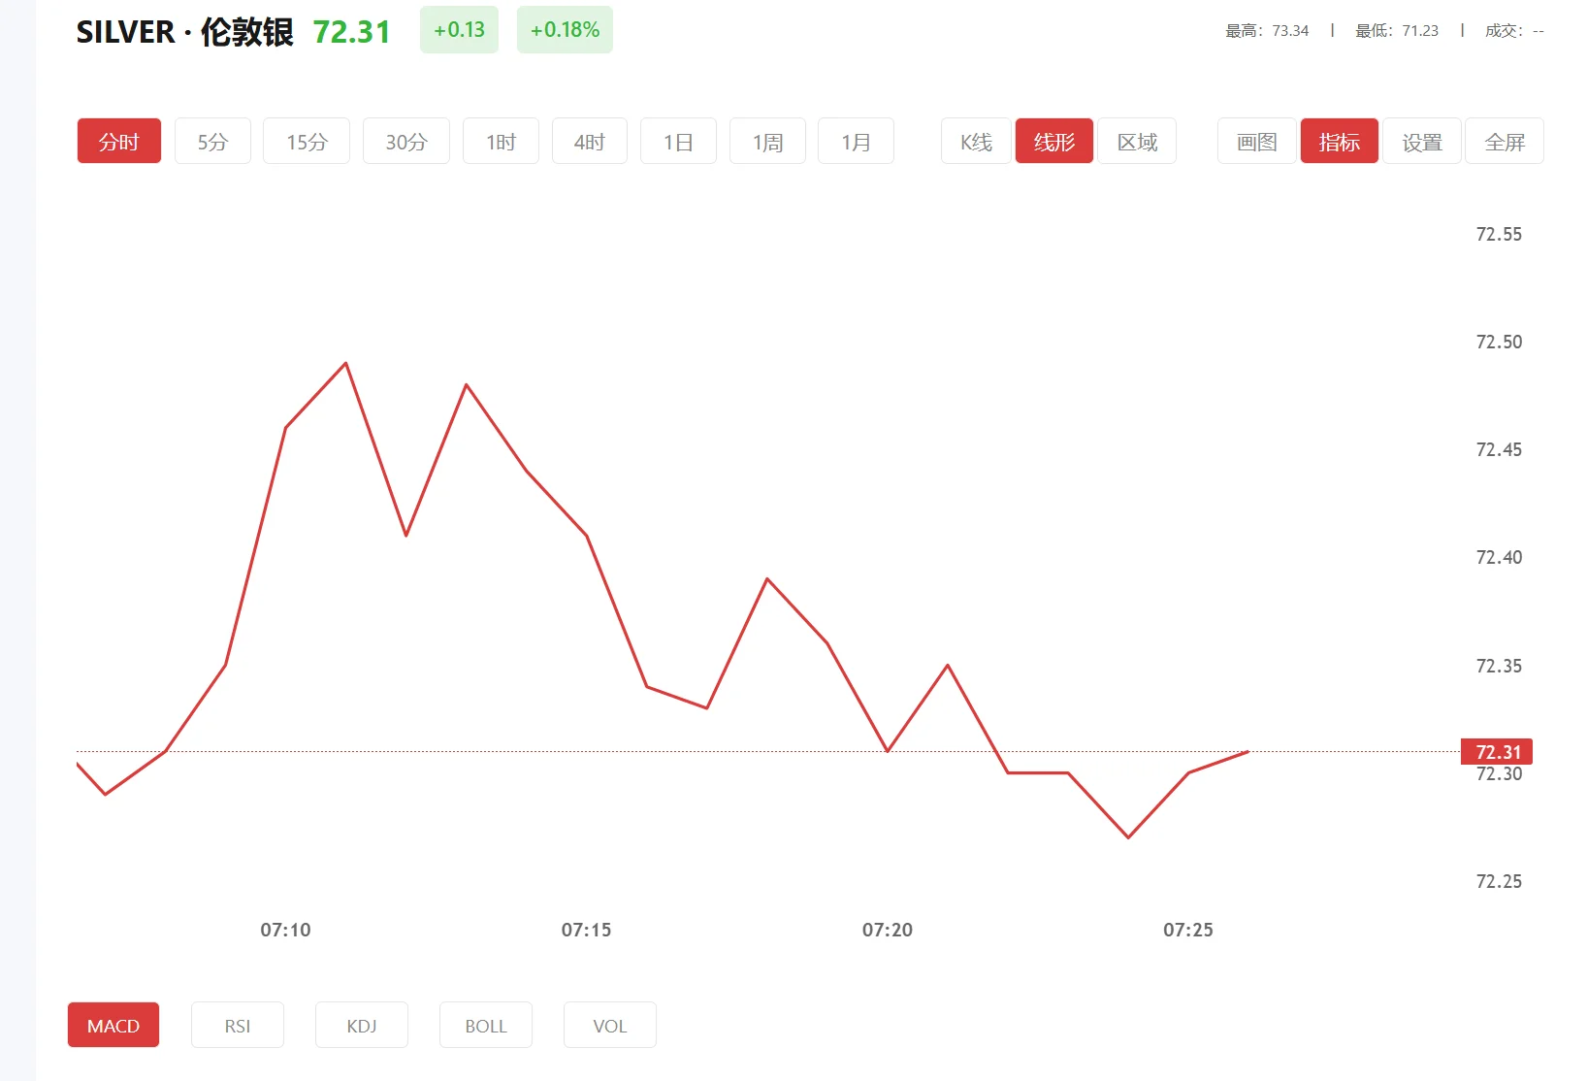Enable the MACD indicator

(113, 1025)
